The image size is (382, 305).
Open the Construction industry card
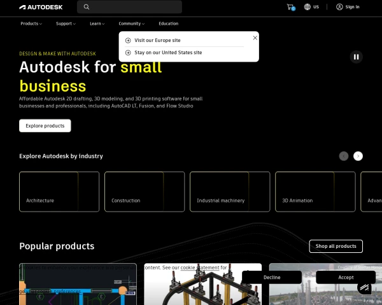pyautogui.click(x=145, y=192)
